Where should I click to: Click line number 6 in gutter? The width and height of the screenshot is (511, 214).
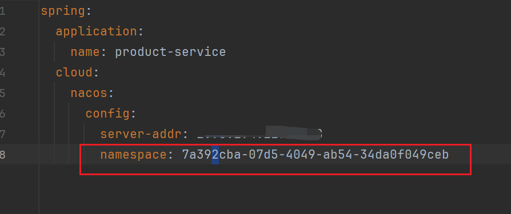pos(3,114)
